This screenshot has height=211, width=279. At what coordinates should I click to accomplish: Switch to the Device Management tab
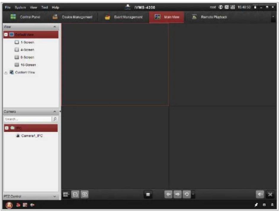(73, 17)
